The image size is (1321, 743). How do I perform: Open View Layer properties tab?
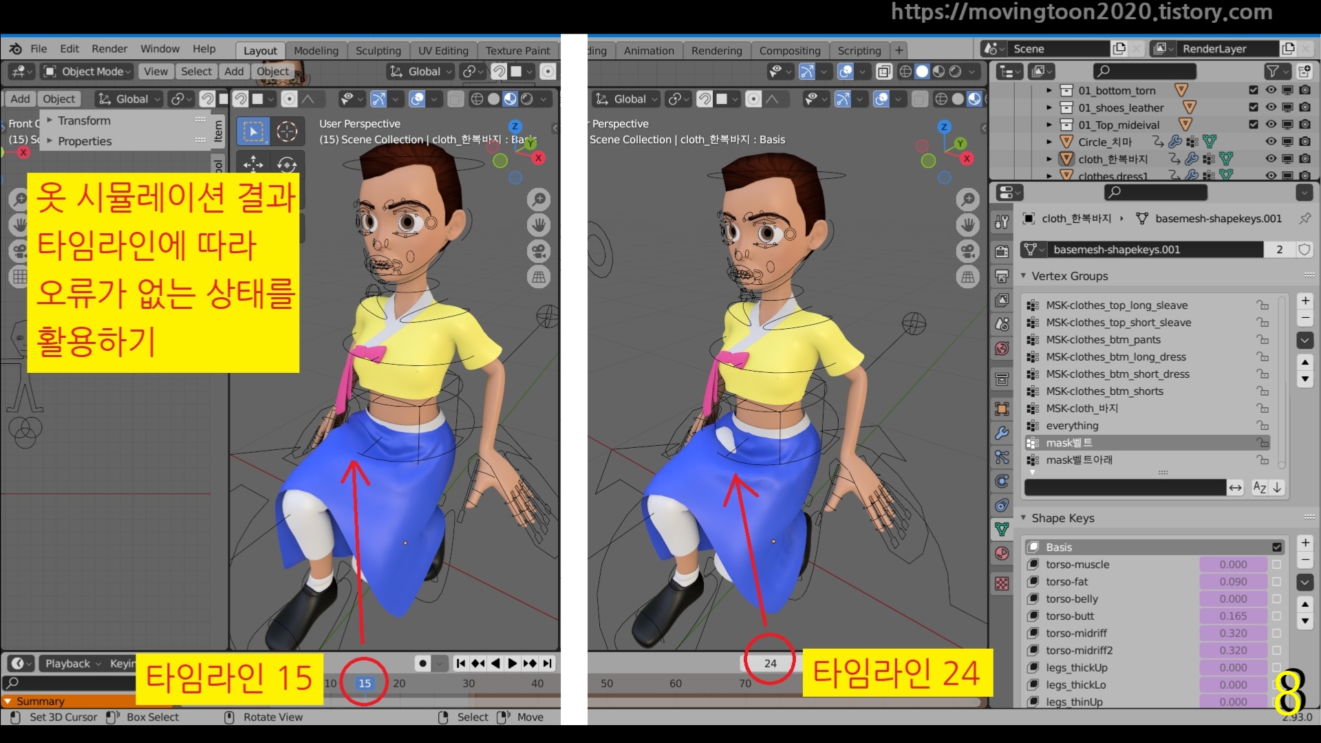coord(1002,301)
